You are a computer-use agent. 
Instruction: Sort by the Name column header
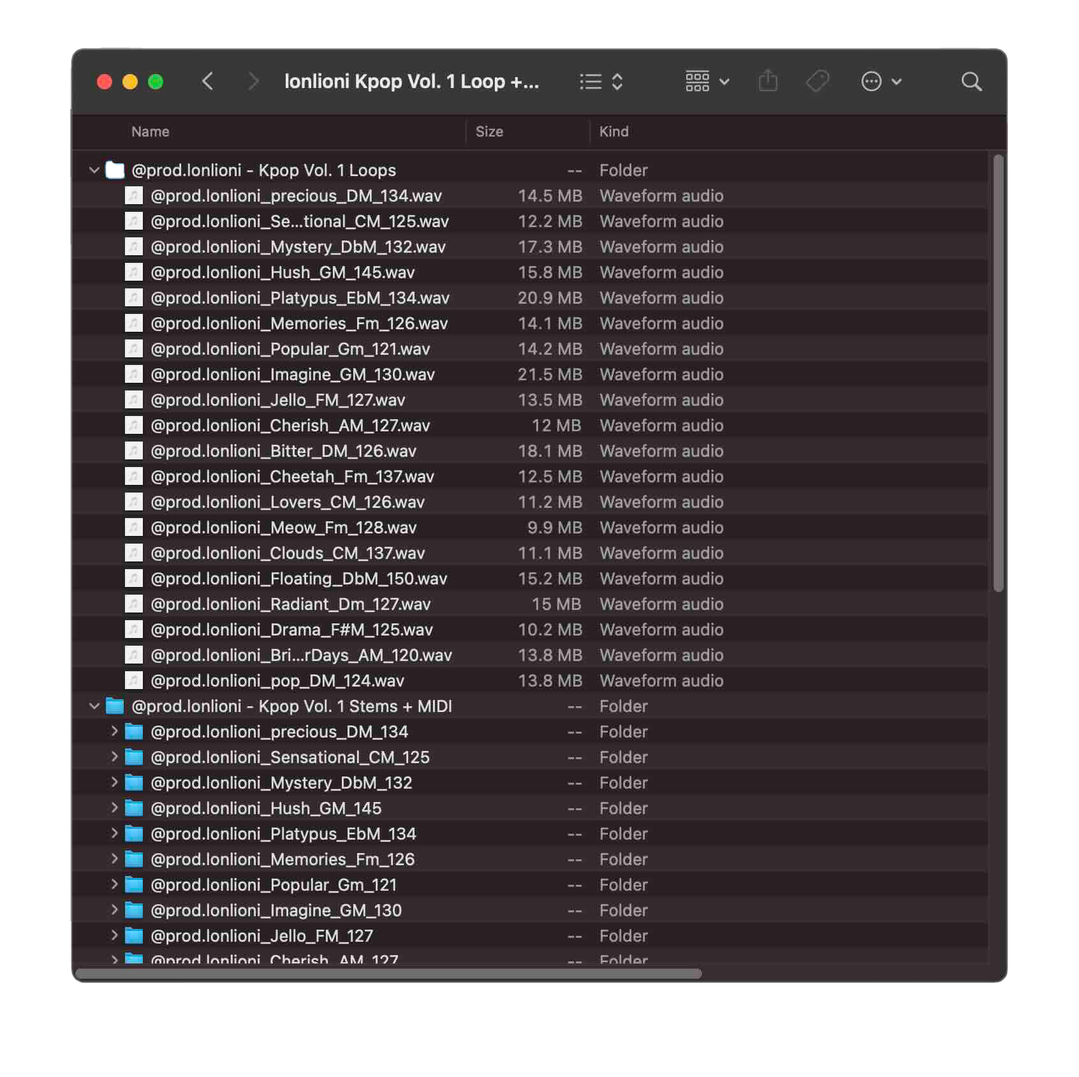click(x=150, y=131)
